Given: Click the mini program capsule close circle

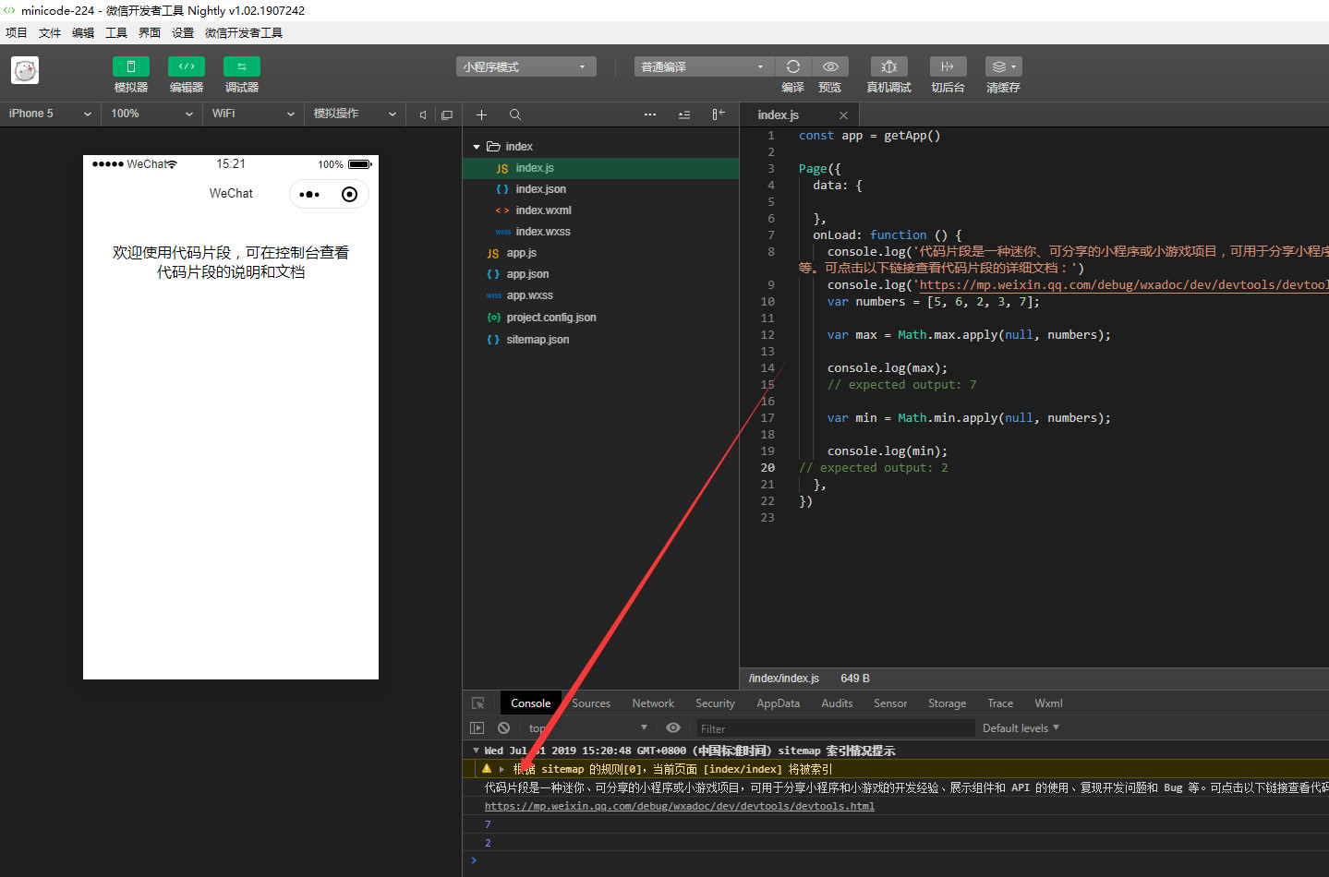Looking at the screenshot, I should (349, 194).
